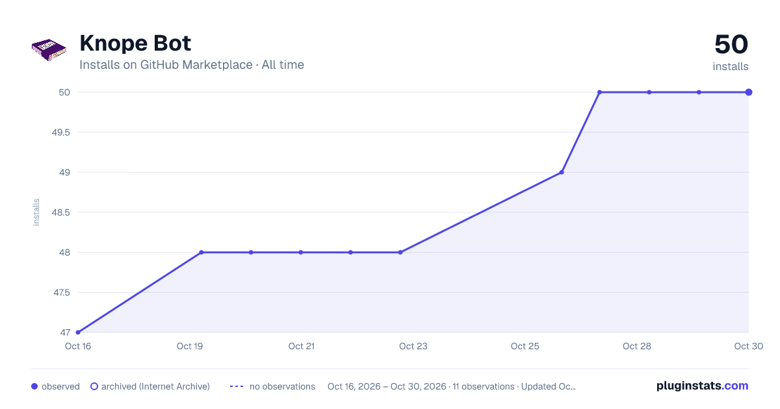Click the no observations legend label
The height and width of the screenshot is (409, 780).
coord(282,386)
